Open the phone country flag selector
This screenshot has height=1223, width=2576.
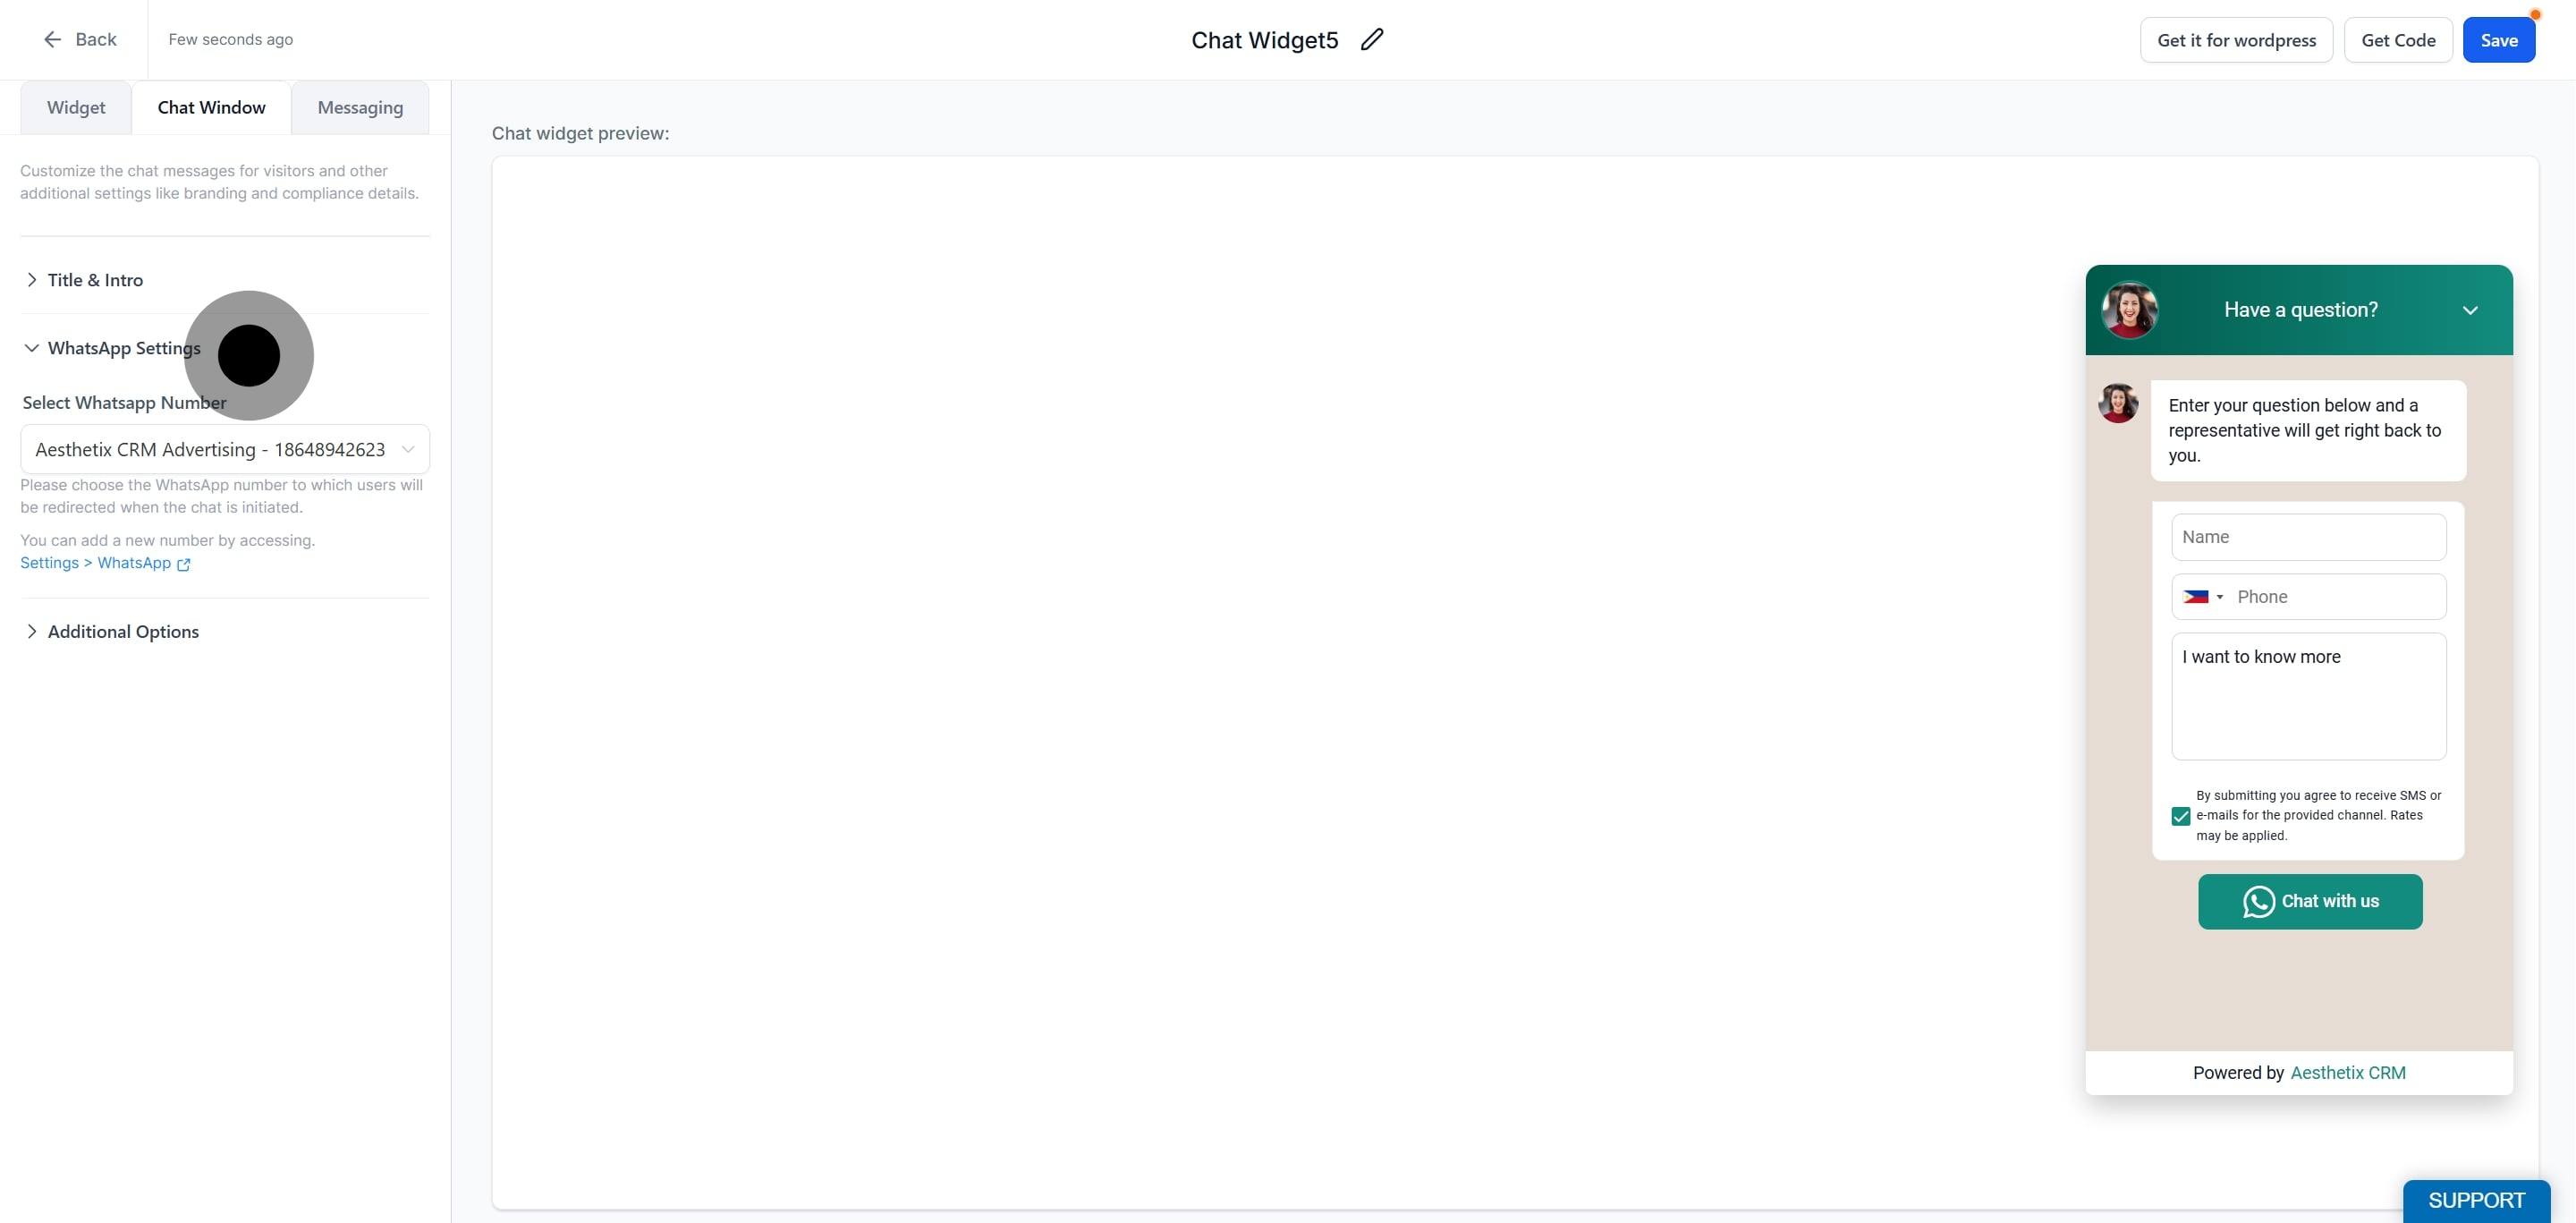pyautogui.click(x=2203, y=597)
